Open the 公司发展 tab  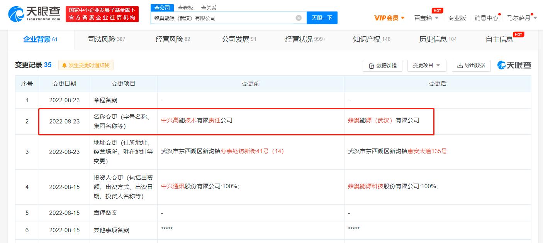239,39
